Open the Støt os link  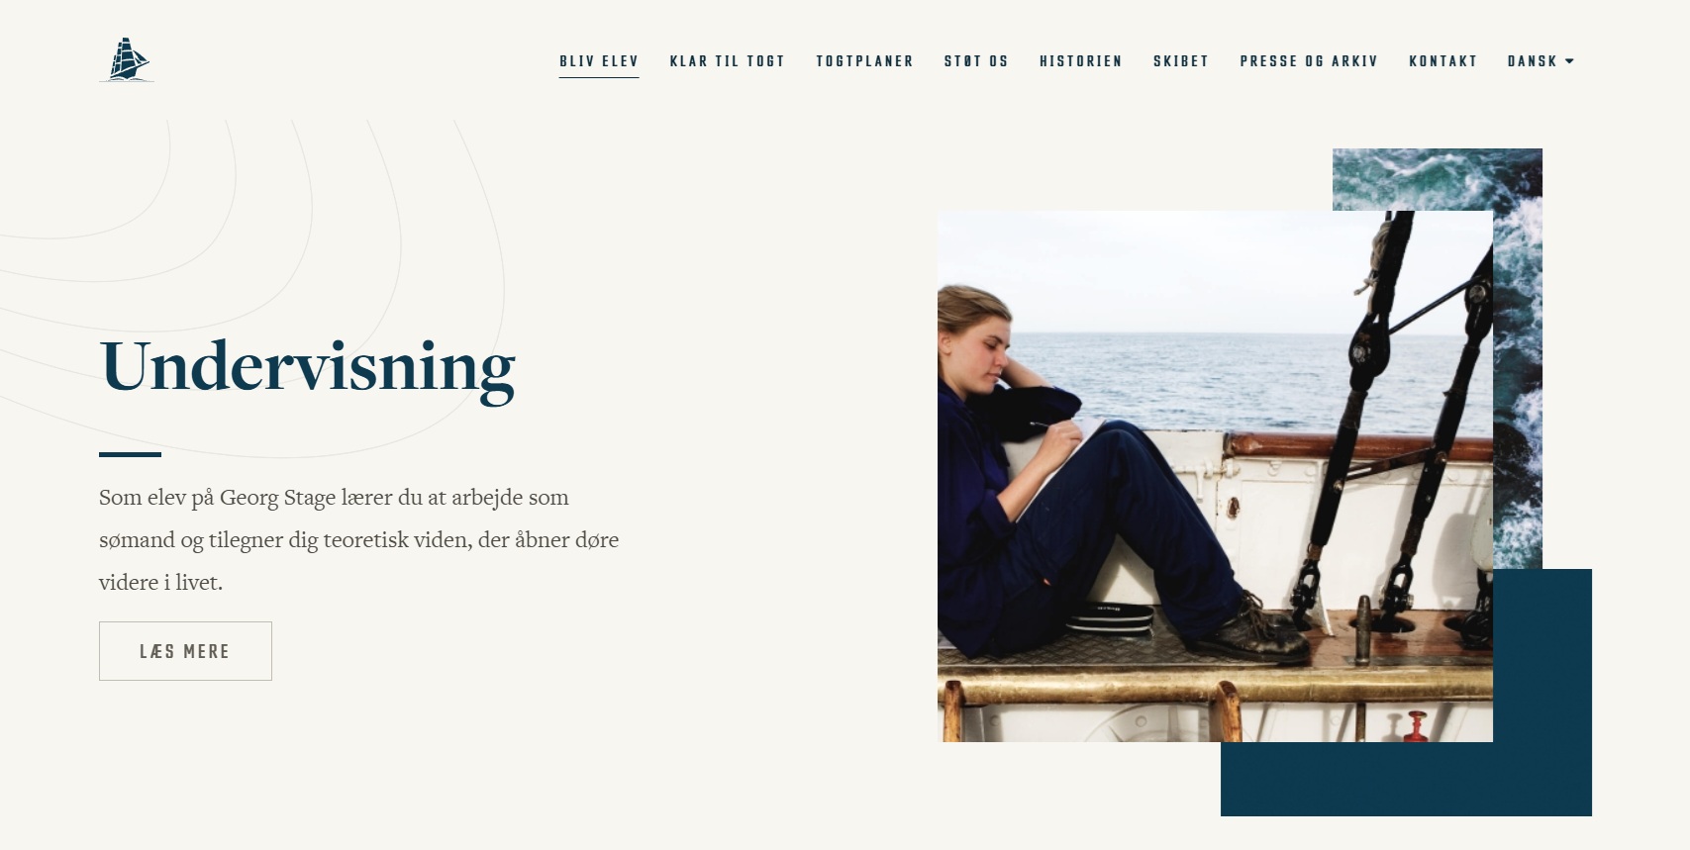click(976, 61)
